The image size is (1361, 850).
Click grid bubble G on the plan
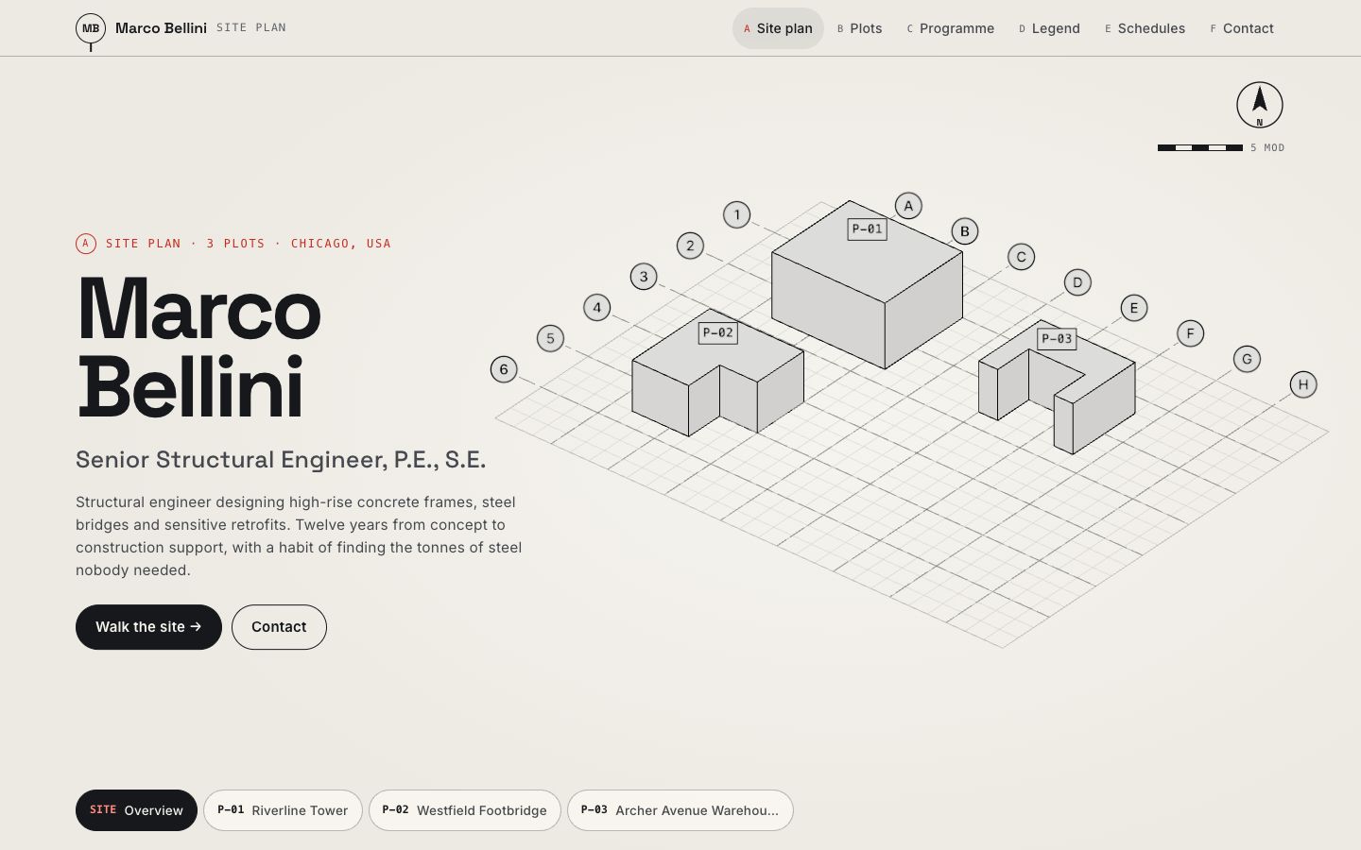1247,359
